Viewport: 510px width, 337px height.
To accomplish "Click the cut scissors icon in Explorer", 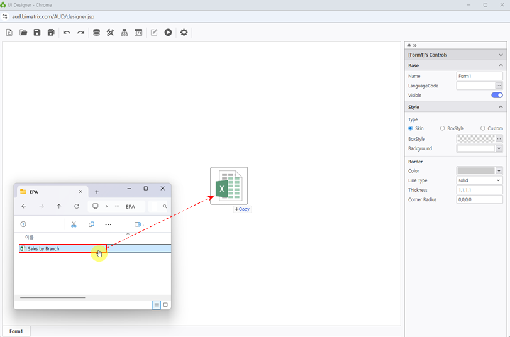I will [x=74, y=224].
